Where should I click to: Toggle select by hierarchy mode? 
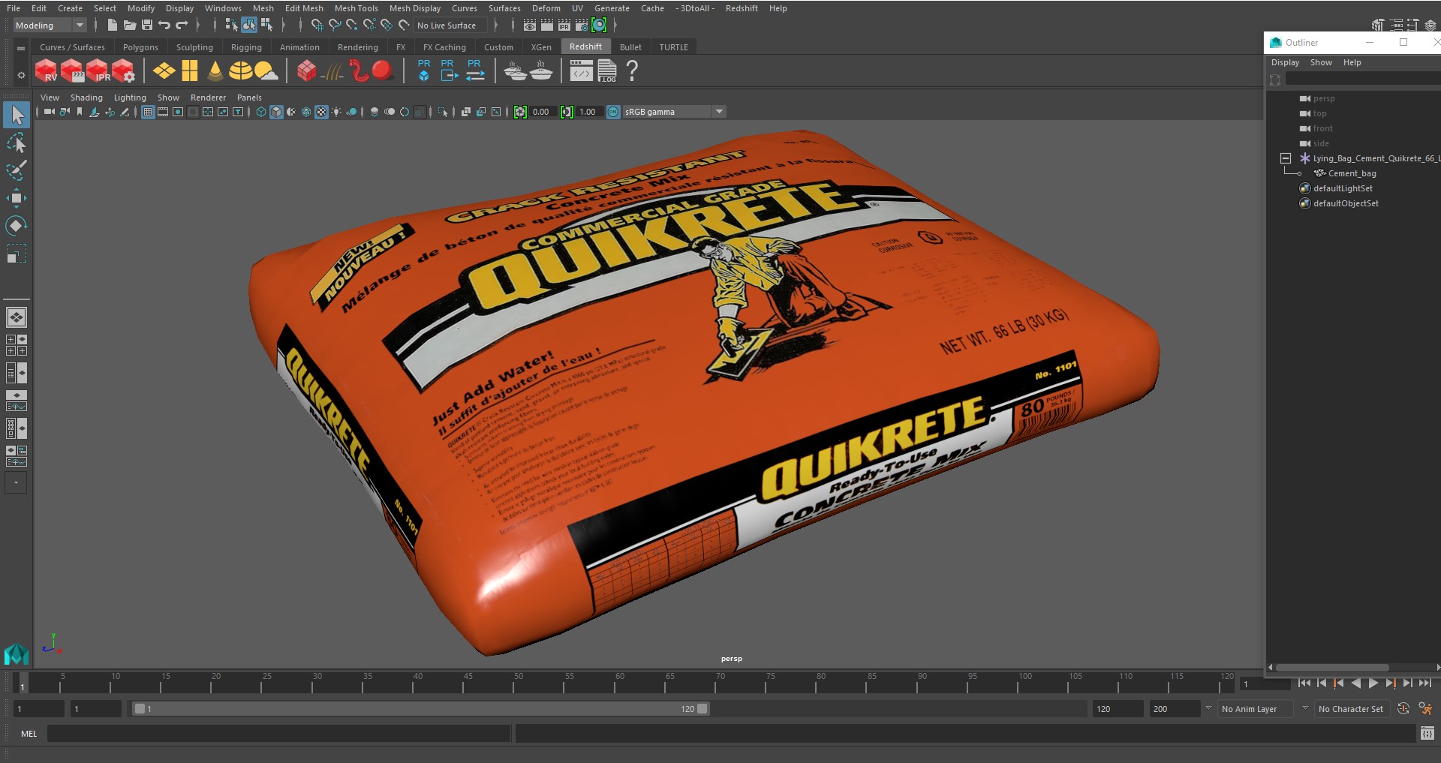231,26
